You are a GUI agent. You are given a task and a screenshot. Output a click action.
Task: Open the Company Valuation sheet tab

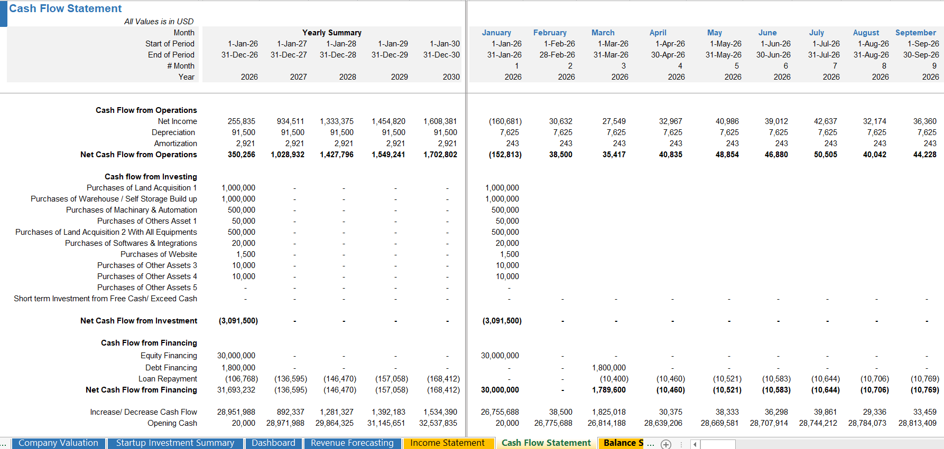click(x=58, y=443)
